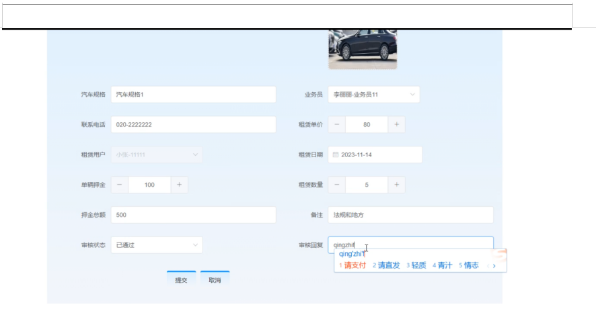Click the 租赁数量 value 5
Screen dimensions: 596x313
pos(367,185)
